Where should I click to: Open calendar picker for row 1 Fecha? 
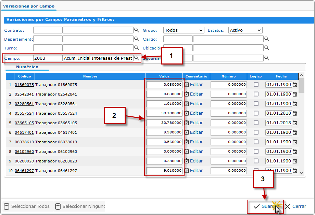point(295,85)
